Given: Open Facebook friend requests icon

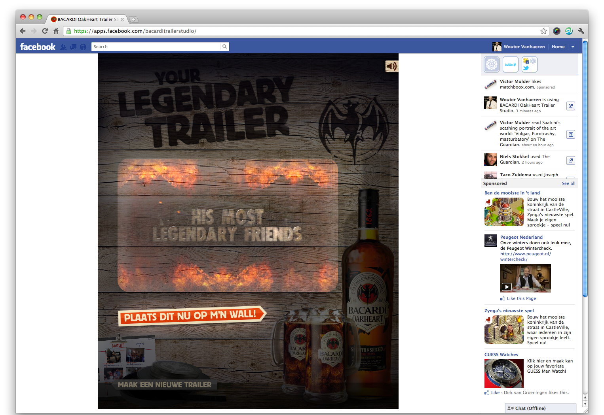Looking at the screenshot, I should tap(63, 47).
